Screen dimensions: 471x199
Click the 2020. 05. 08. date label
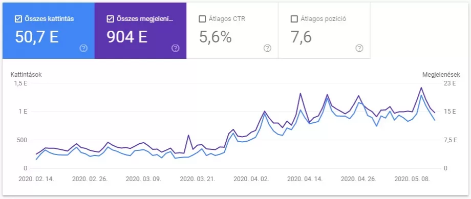pyautogui.click(x=412, y=179)
